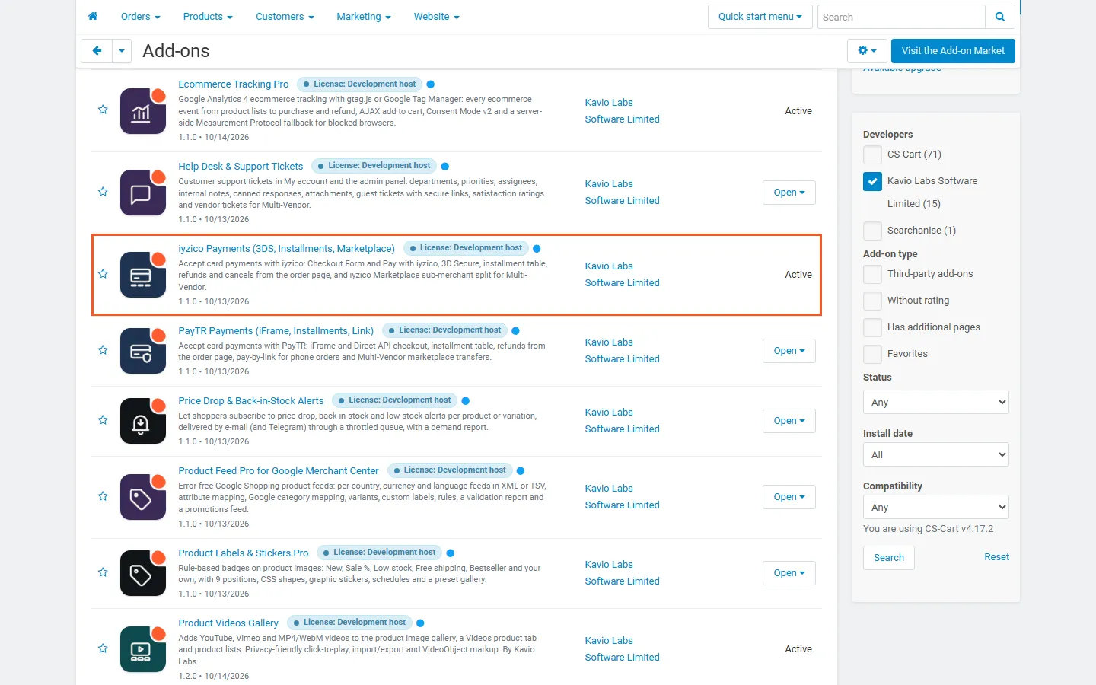1096x685 pixels.
Task: Tick the CS-Cart (71) developer checkbox
Action: point(872,155)
